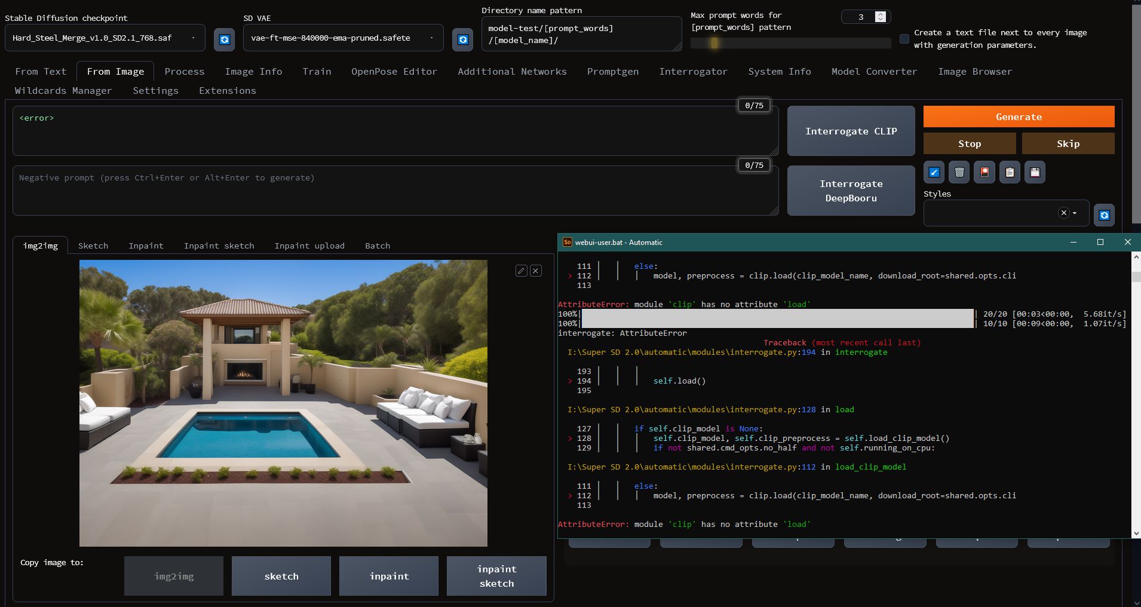Toggle the image edit pencil on the preview
The width and height of the screenshot is (1141, 607).
(x=522, y=271)
